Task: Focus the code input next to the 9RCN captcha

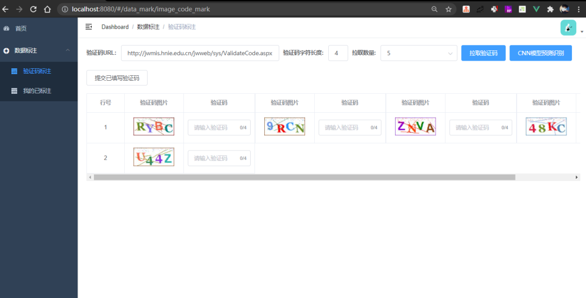Action: [350, 127]
